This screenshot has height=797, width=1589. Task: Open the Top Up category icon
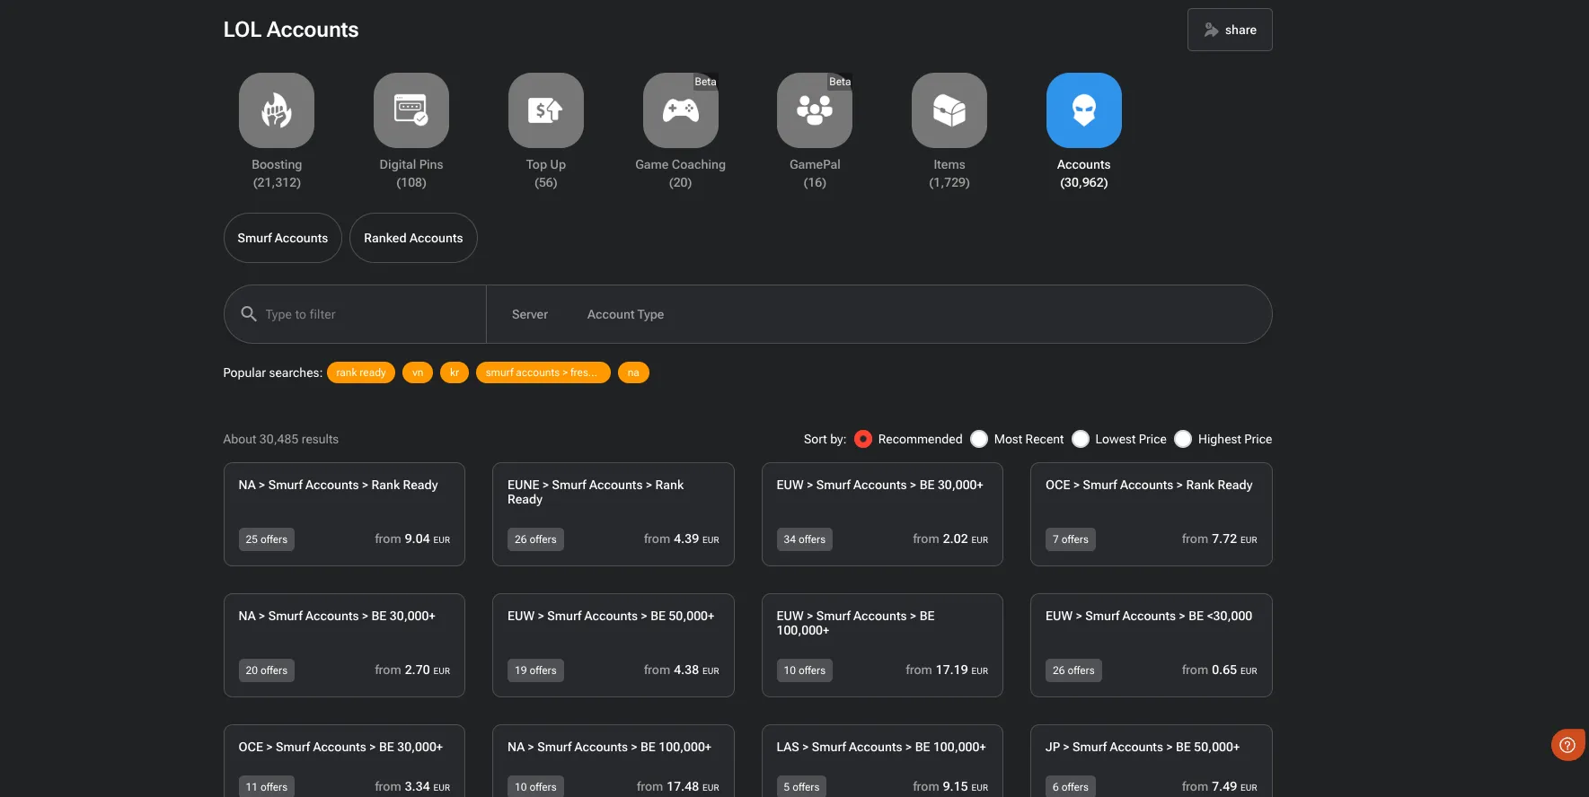coord(546,110)
